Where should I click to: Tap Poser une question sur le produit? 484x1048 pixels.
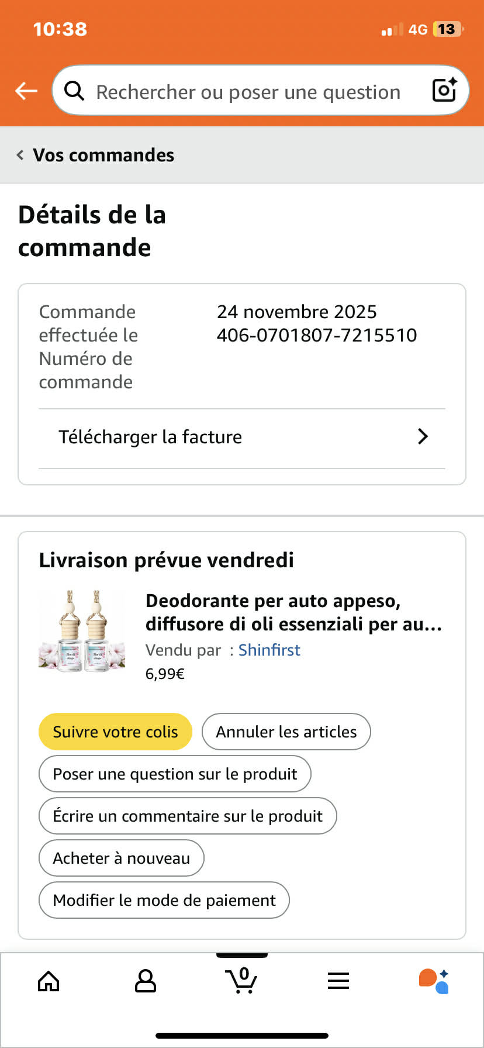click(175, 774)
